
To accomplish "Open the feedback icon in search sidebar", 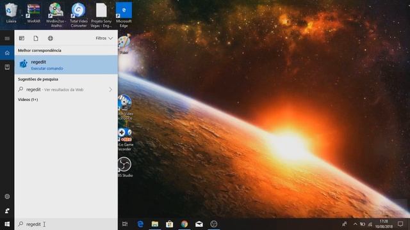I will [7, 210].
